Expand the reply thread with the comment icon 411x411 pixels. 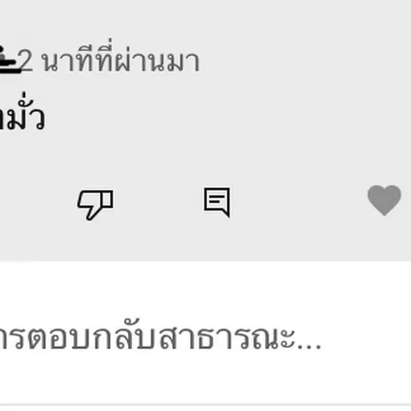(x=217, y=202)
